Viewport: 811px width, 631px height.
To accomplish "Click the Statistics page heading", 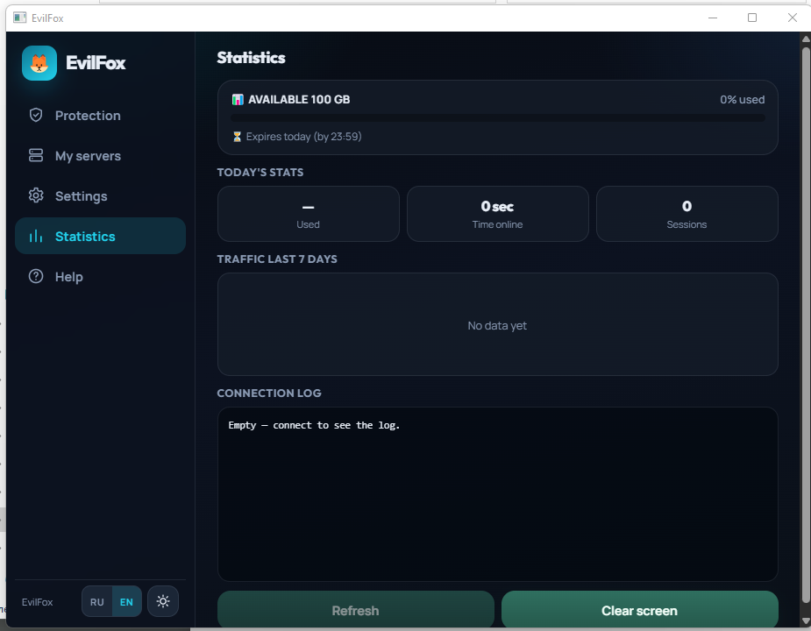I will tap(251, 58).
